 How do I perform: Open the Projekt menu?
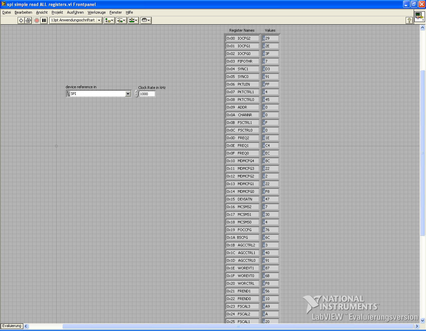(57, 12)
